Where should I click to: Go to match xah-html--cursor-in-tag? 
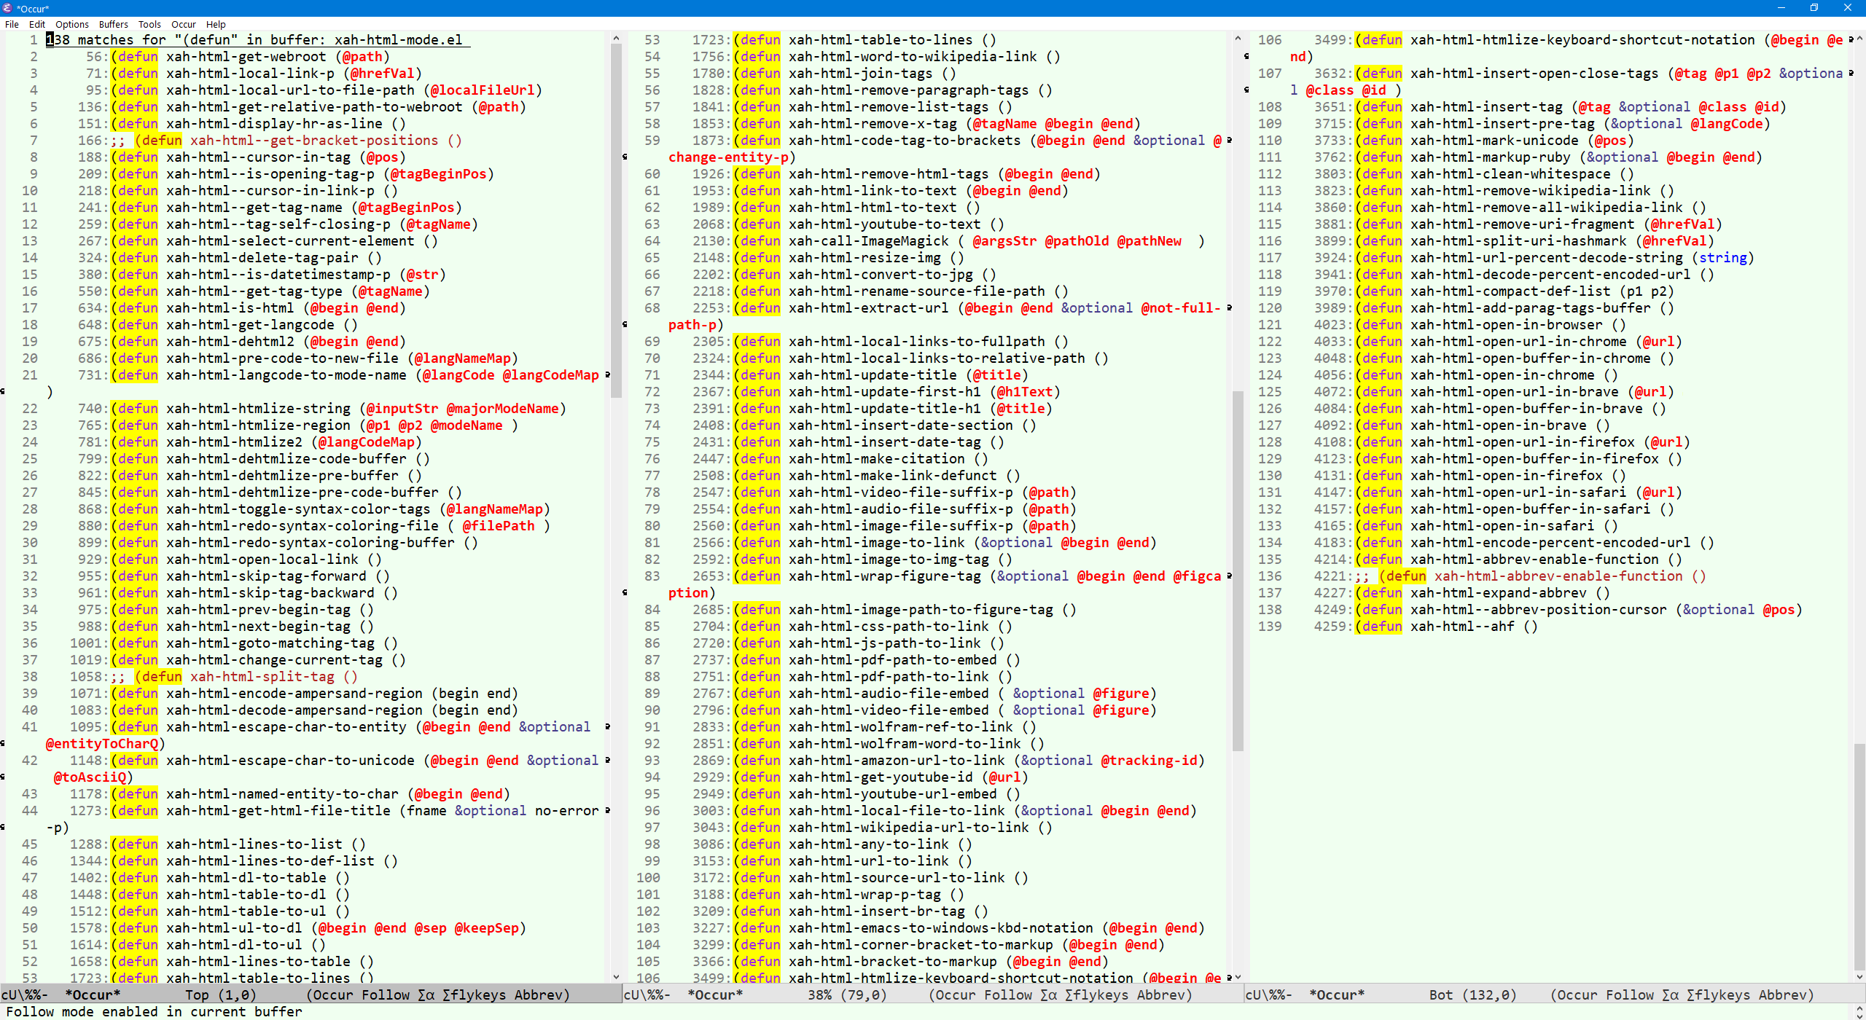[x=258, y=157]
